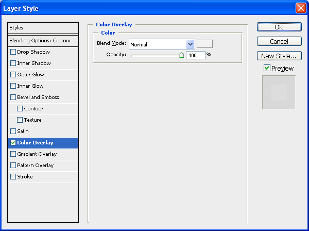Click the Opacity slider handle
This screenshot has height=231, width=309.
coord(181,55)
